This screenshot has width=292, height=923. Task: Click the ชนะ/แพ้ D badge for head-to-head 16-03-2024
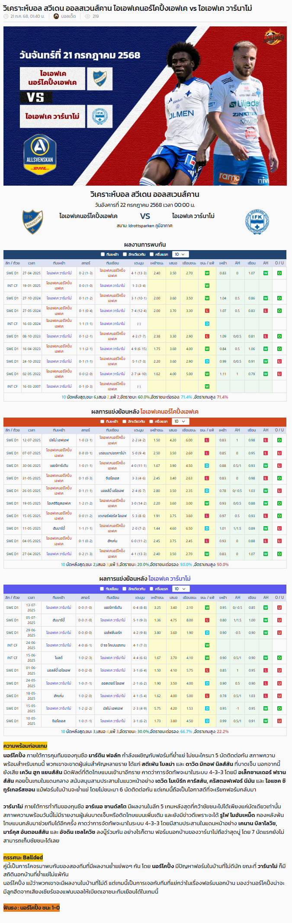207,324
